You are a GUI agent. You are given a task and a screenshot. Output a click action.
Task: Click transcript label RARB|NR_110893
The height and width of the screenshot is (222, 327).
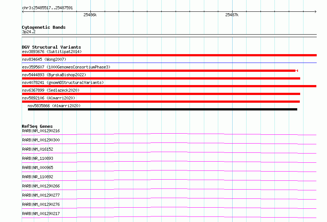click(x=37, y=158)
